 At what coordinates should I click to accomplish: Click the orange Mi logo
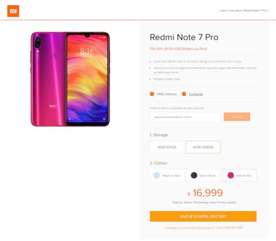pyautogui.click(x=13, y=11)
